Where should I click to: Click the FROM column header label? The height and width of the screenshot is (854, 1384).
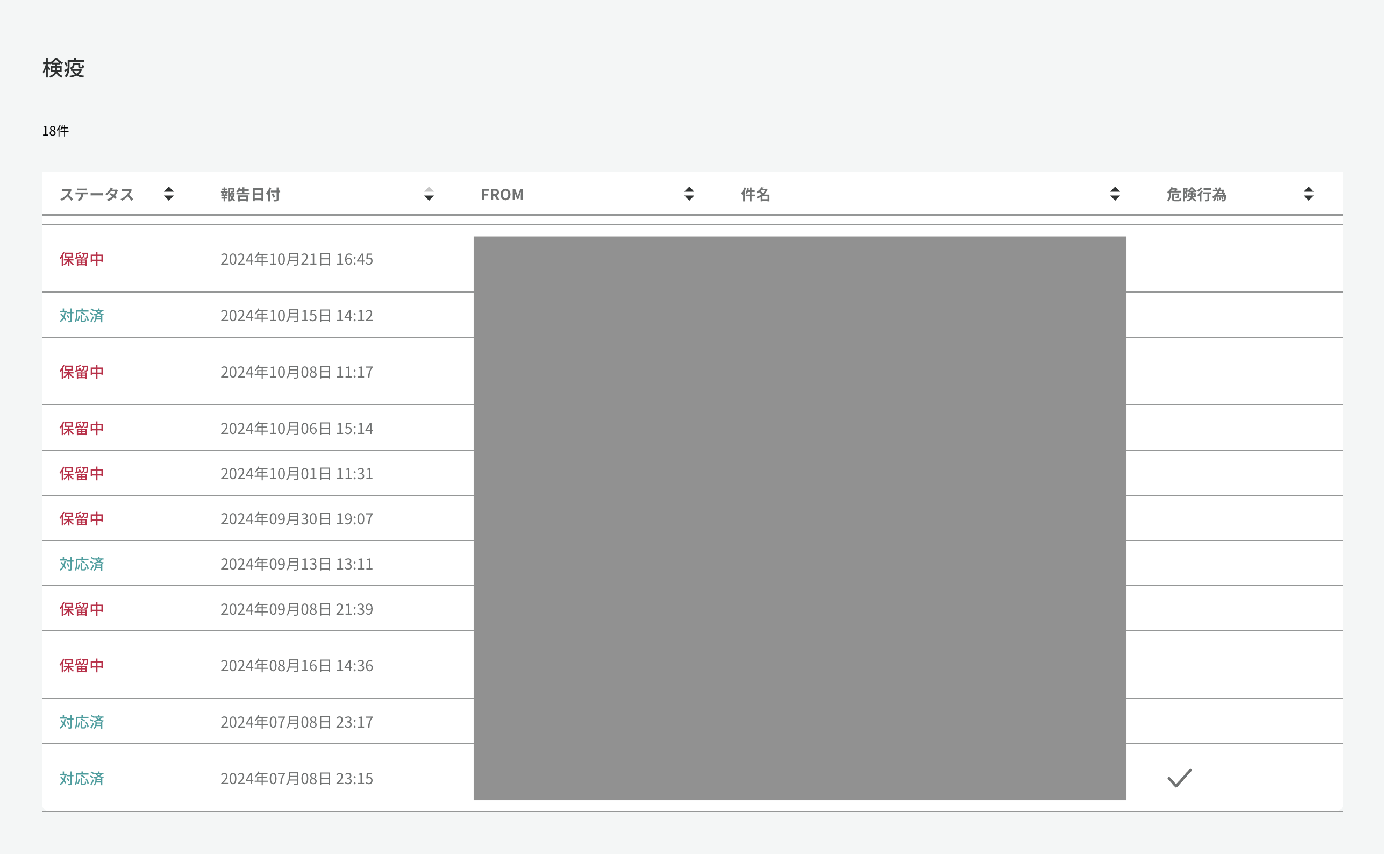[502, 194]
